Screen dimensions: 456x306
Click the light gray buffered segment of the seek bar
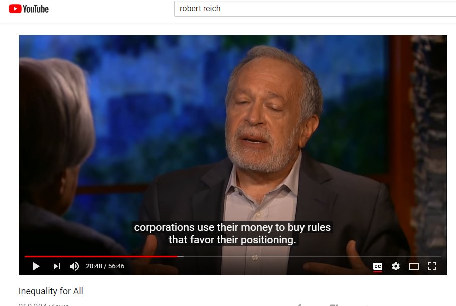(x=180, y=256)
